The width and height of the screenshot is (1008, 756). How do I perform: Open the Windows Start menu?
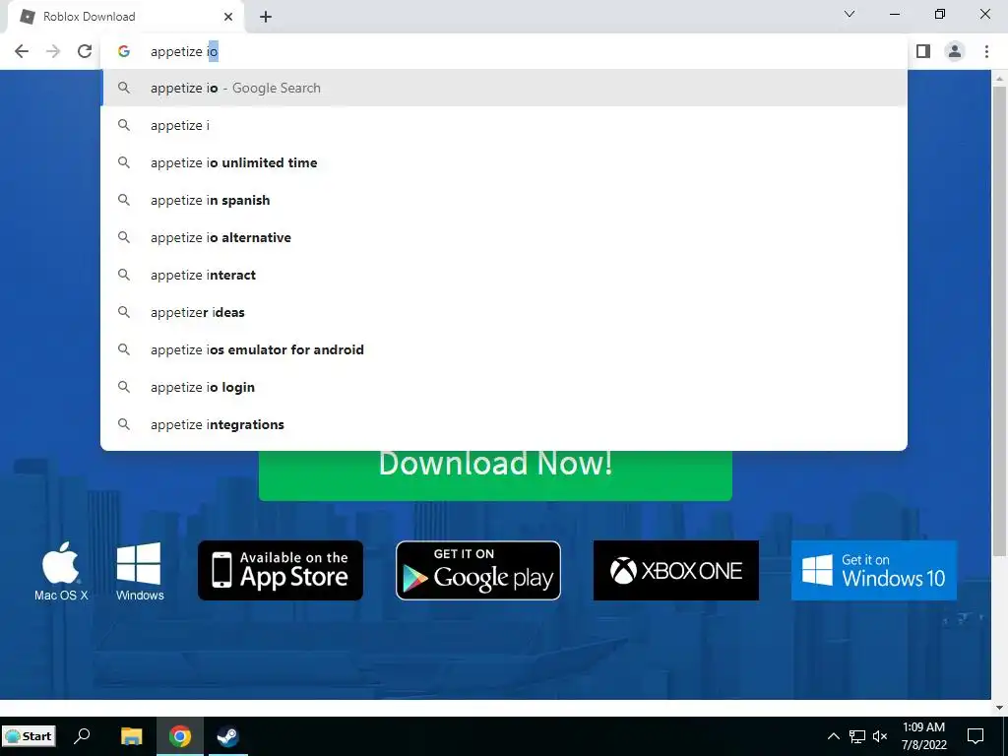[x=30, y=736]
